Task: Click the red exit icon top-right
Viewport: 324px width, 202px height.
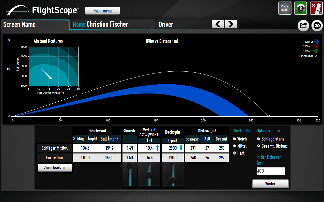Action: click(316, 8)
